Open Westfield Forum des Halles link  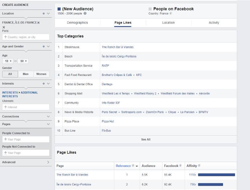coord(178,93)
